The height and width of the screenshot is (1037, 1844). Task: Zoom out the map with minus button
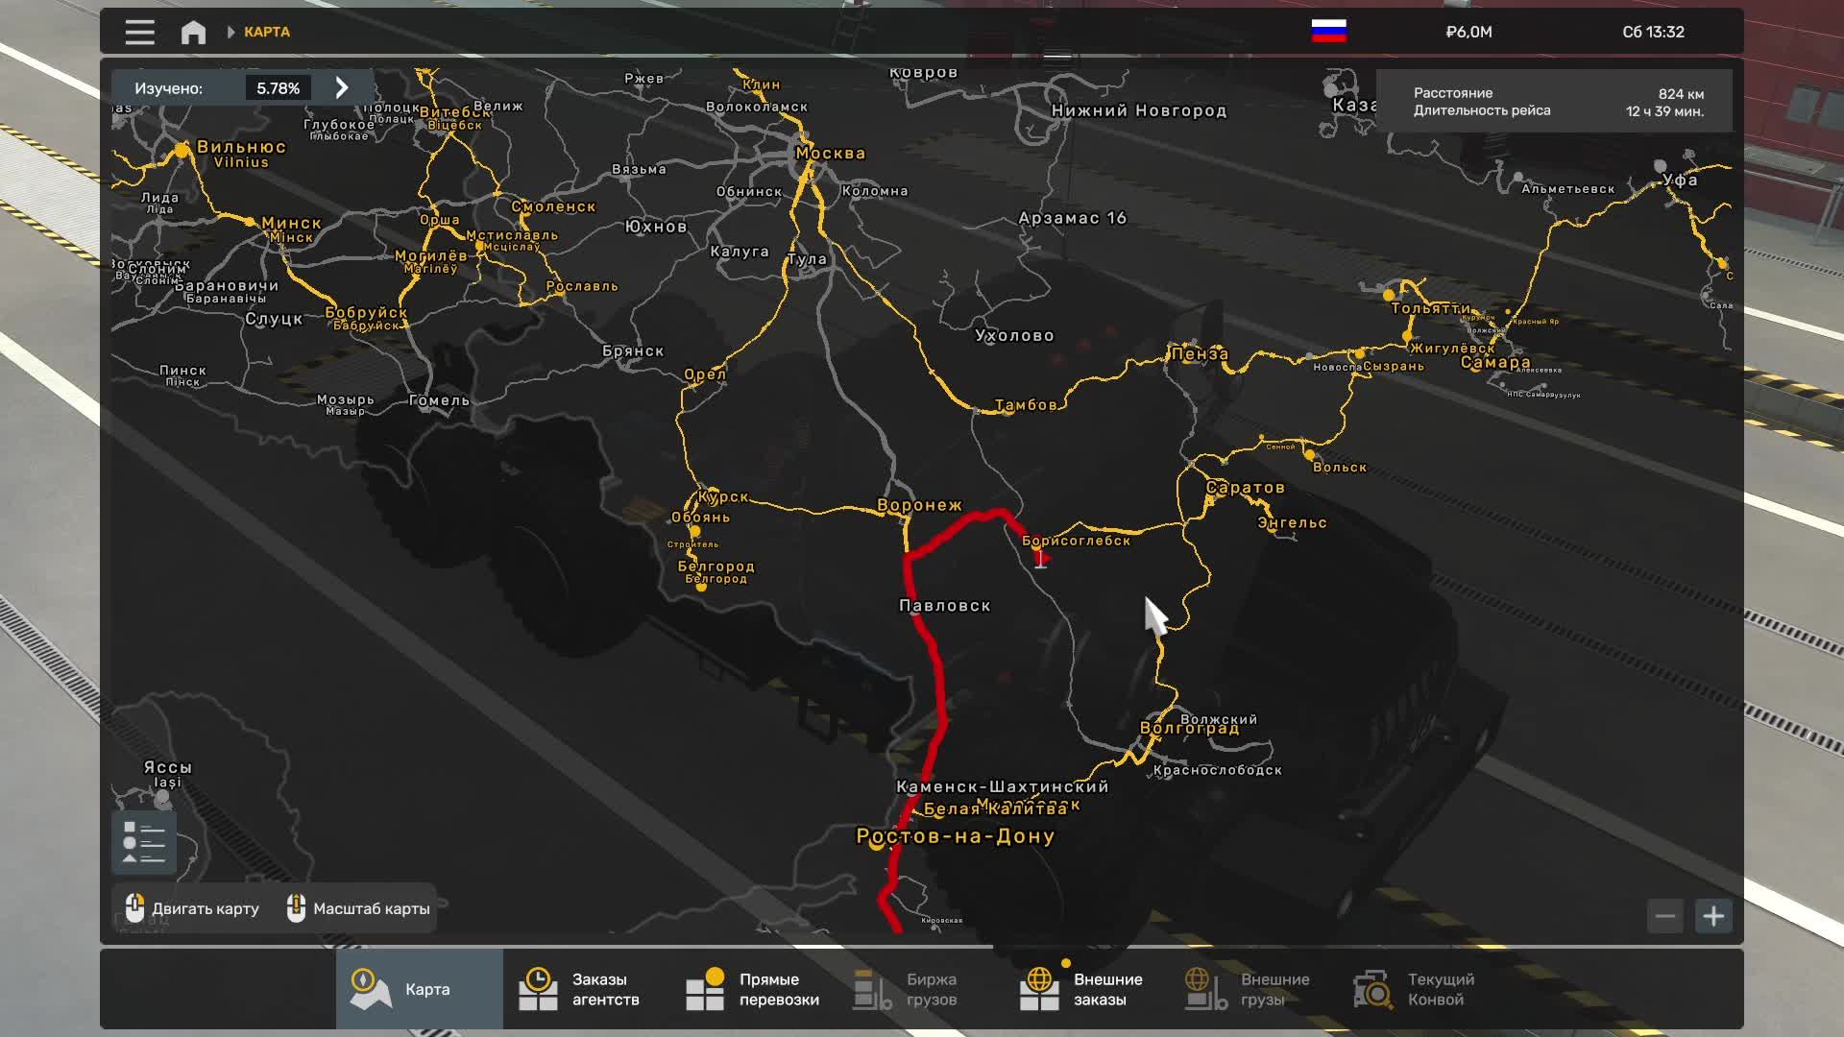(x=1665, y=916)
